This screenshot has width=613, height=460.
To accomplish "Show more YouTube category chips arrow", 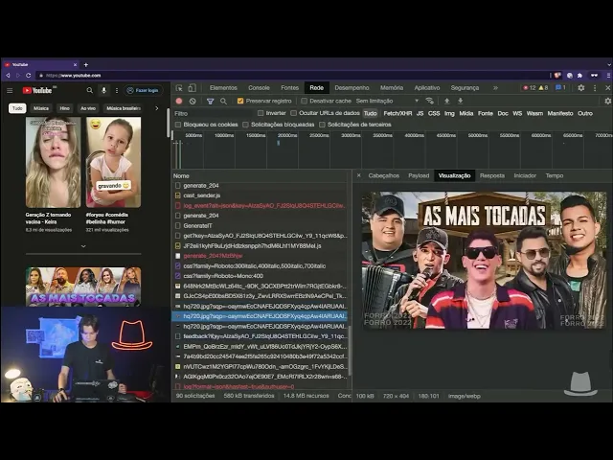I will point(157,108).
